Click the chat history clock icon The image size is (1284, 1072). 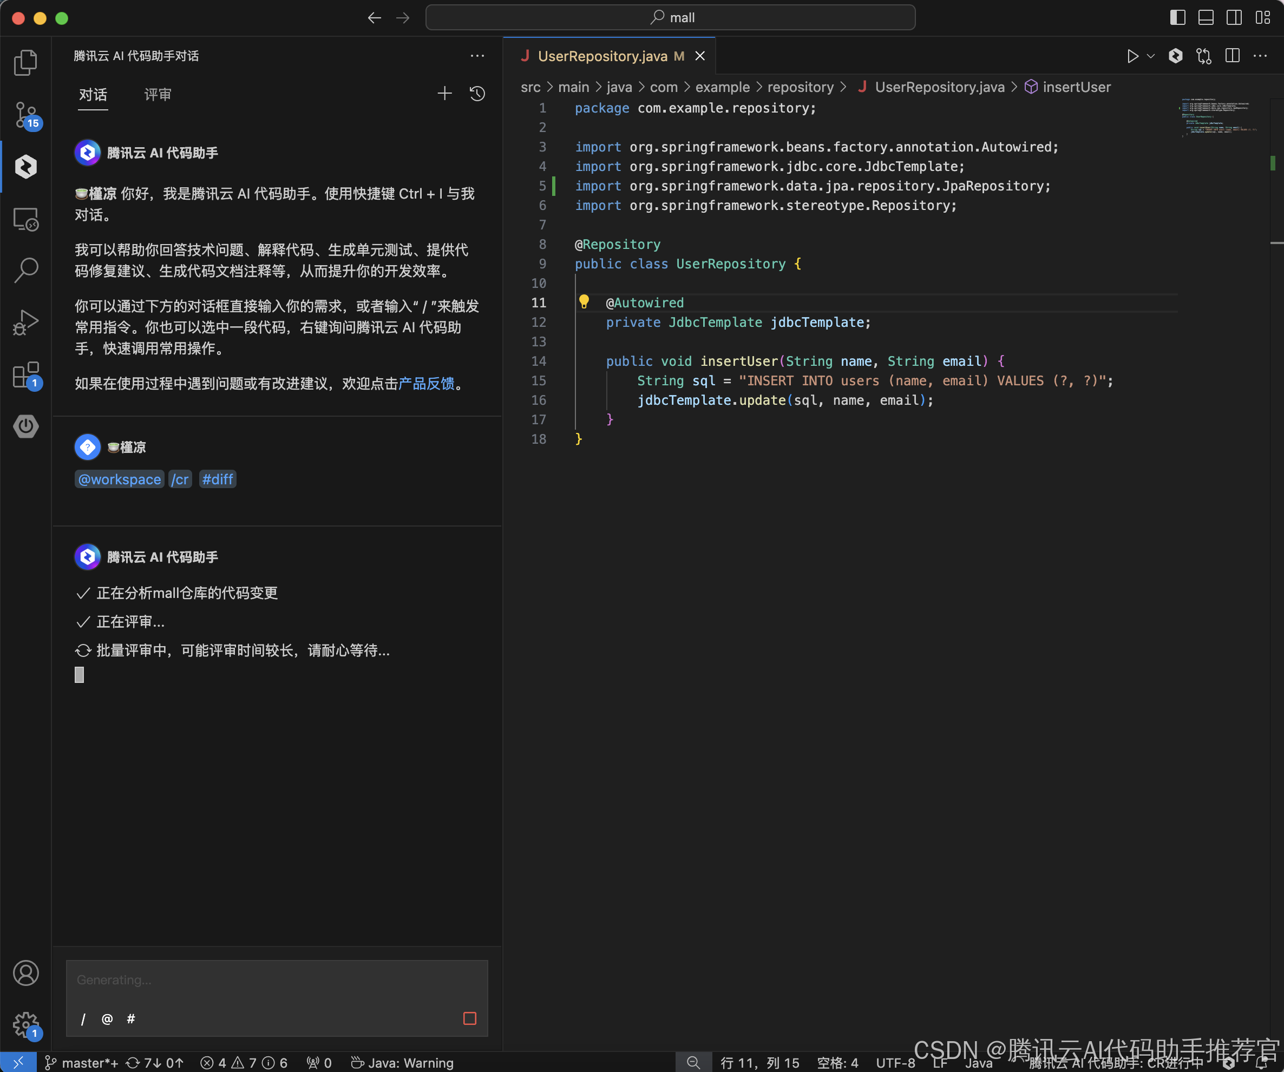click(x=477, y=94)
